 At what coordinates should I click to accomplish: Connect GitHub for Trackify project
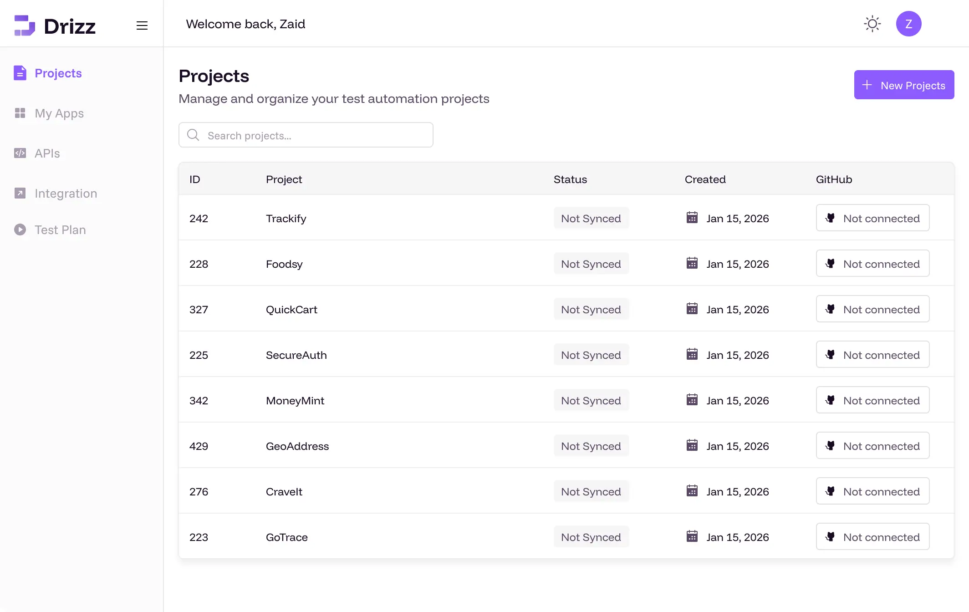(x=872, y=218)
